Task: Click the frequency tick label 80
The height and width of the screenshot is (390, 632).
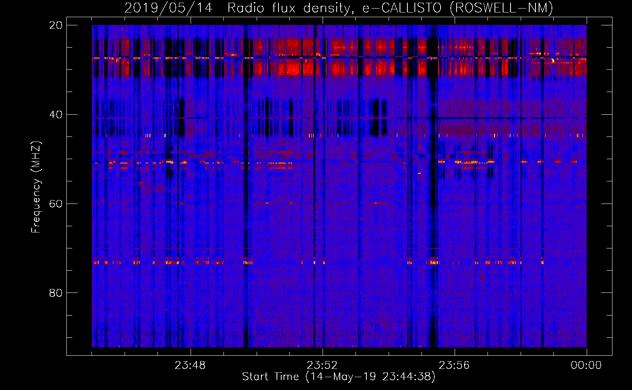Action: (55, 293)
